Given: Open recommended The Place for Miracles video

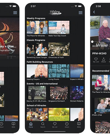Looking at the screenshot, I should [101, 83].
